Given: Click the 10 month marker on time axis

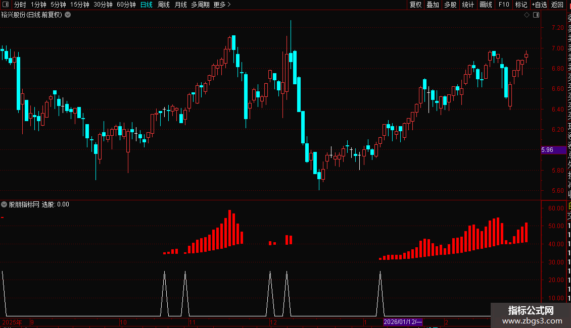Looking at the screenshot, I should [123, 322].
